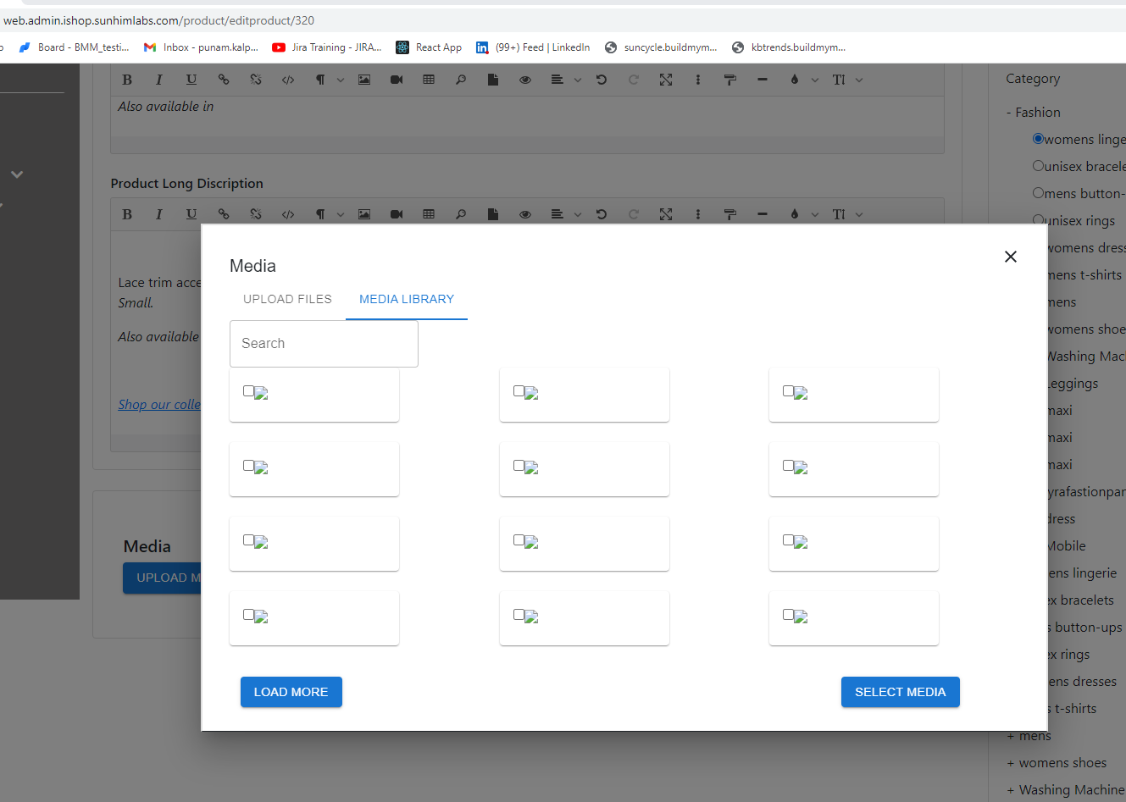1126x802 pixels.
Task: Click the file icon in top editor toolbar
Action: tap(493, 80)
